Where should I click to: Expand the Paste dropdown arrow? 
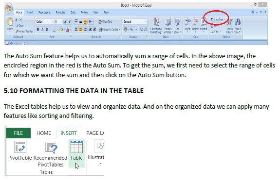click(10, 32)
